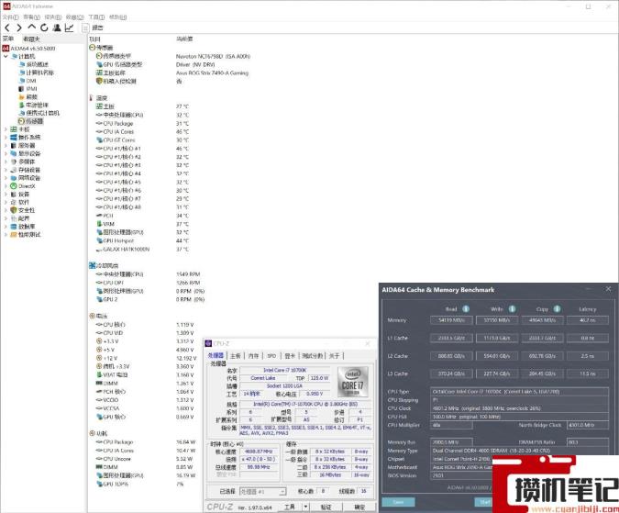The height and width of the screenshot is (513, 619).
Task: Open the 查看(V) menu
Action: click(31, 17)
